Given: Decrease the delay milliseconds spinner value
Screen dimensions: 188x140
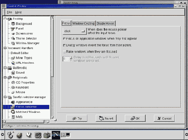Looking at the screenshot, I should 71,60.
